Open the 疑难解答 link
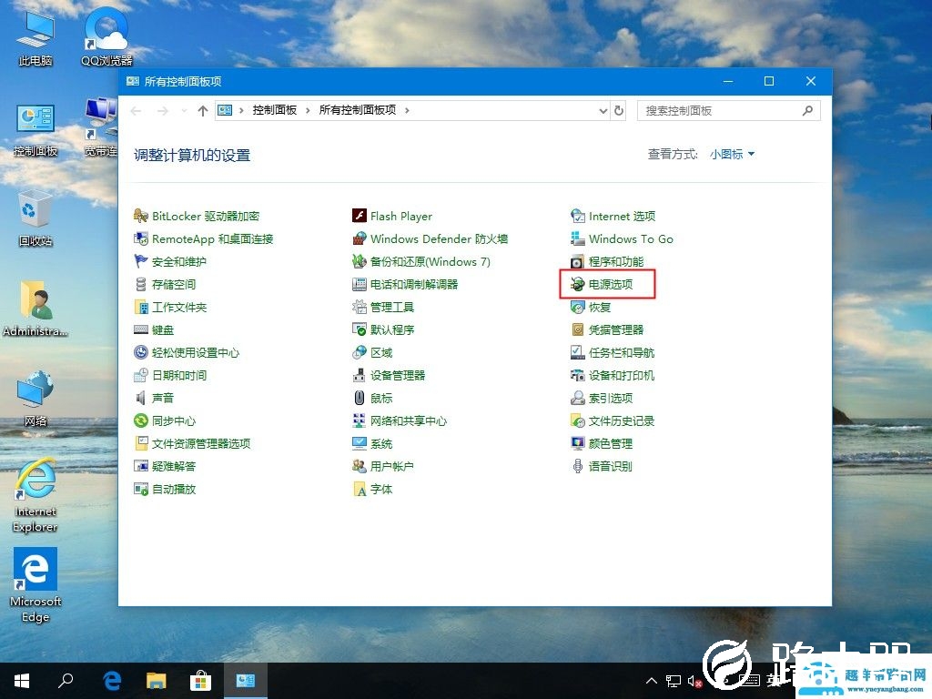 [174, 467]
